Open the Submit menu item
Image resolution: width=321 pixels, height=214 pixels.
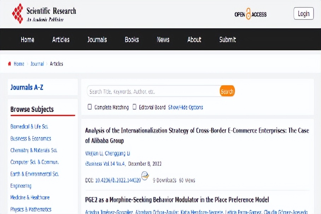pos(228,39)
